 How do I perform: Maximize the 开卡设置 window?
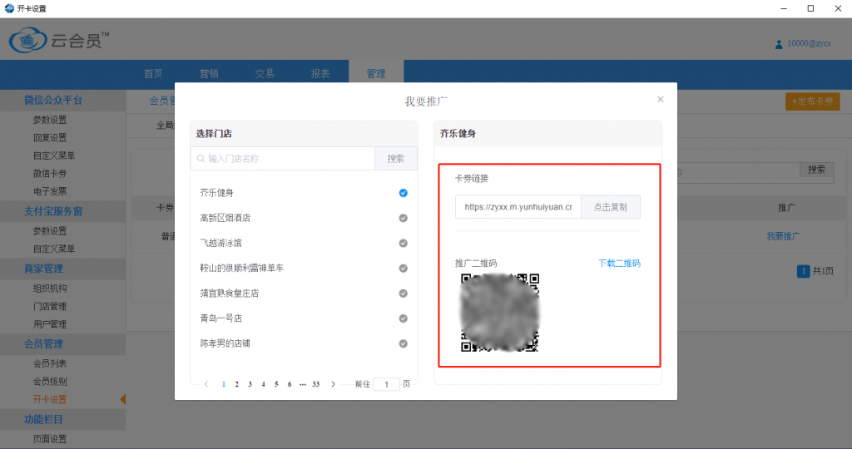point(810,8)
